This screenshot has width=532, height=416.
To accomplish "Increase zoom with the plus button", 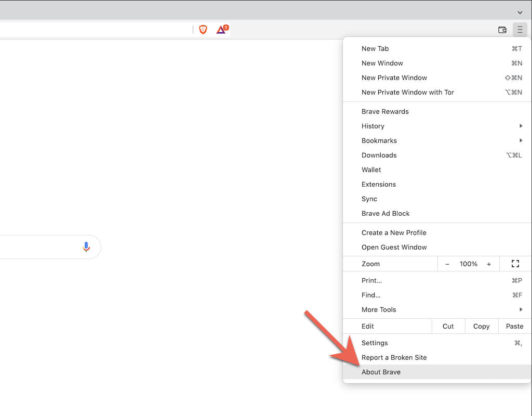I will tap(488, 264).
